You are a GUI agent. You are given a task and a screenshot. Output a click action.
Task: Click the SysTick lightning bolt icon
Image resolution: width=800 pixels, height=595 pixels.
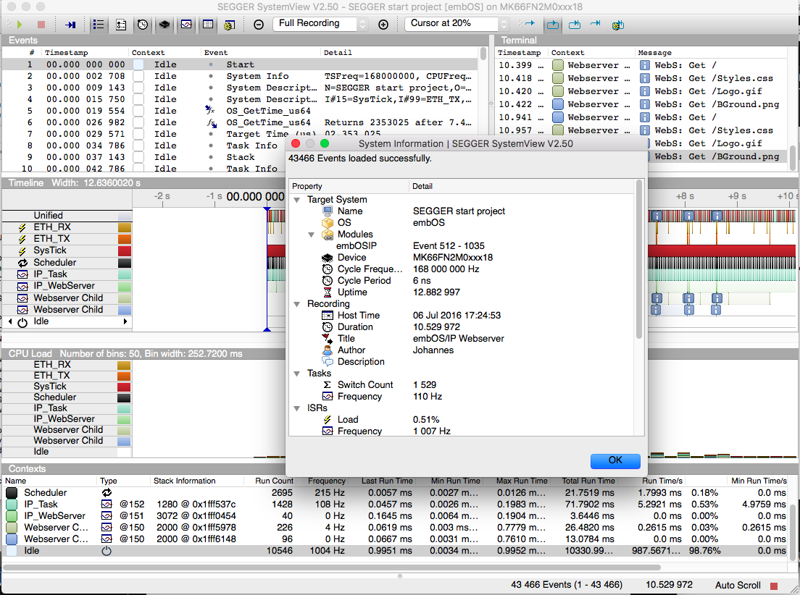[x=22, y=250]
